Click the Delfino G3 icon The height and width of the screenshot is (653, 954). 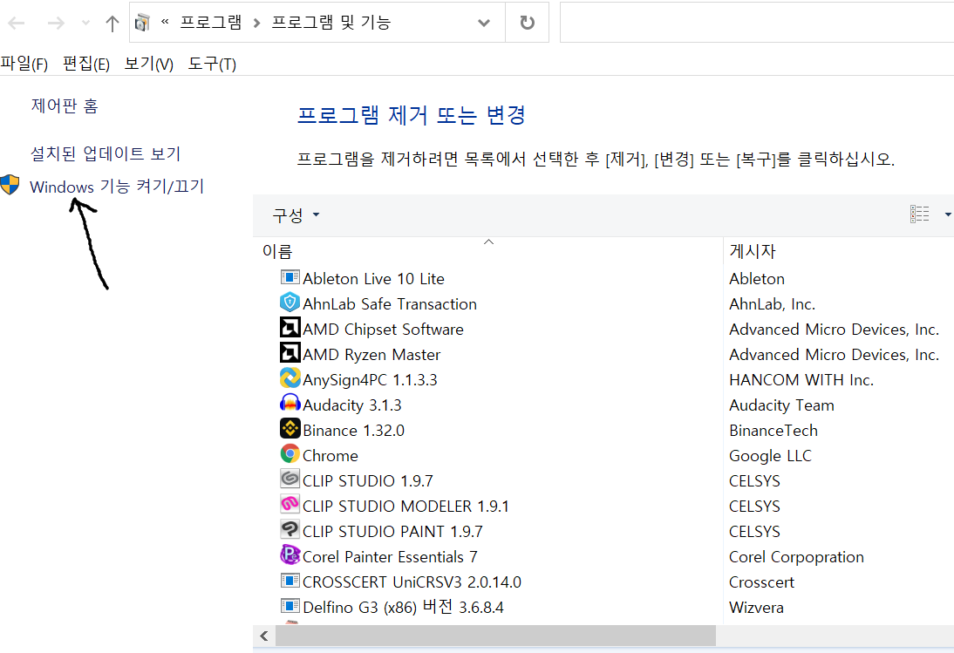[x=290, y=606]
